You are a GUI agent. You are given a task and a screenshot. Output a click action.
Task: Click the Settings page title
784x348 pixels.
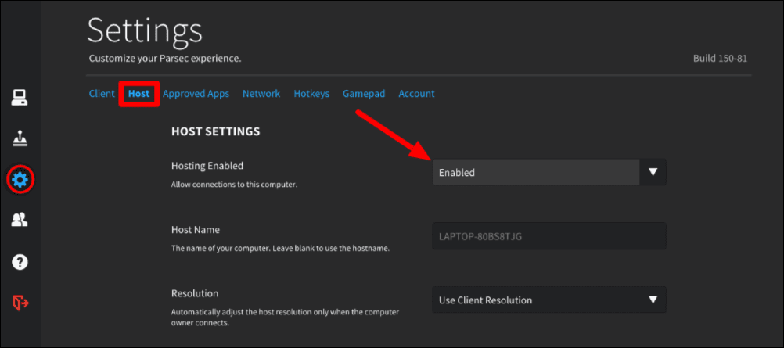coord(145,30)
